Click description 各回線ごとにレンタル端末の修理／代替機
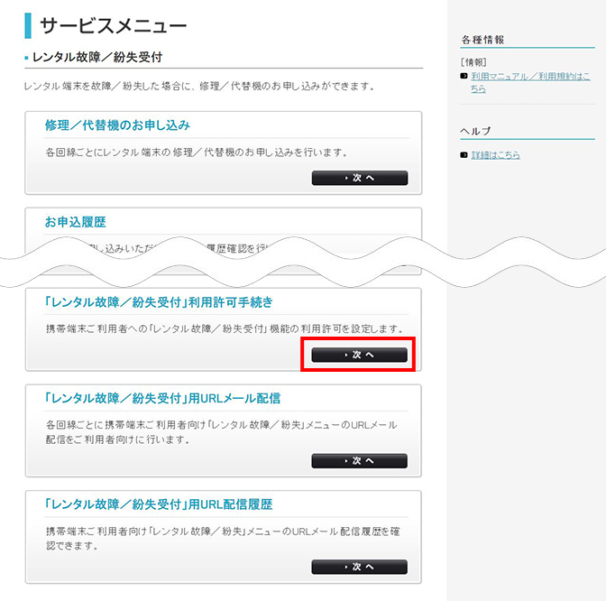Viewport: 606px width, 601px height. 197,153
